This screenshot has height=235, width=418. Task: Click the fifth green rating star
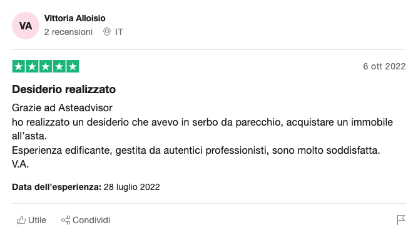pyautogui.click(x=73, y=66)
